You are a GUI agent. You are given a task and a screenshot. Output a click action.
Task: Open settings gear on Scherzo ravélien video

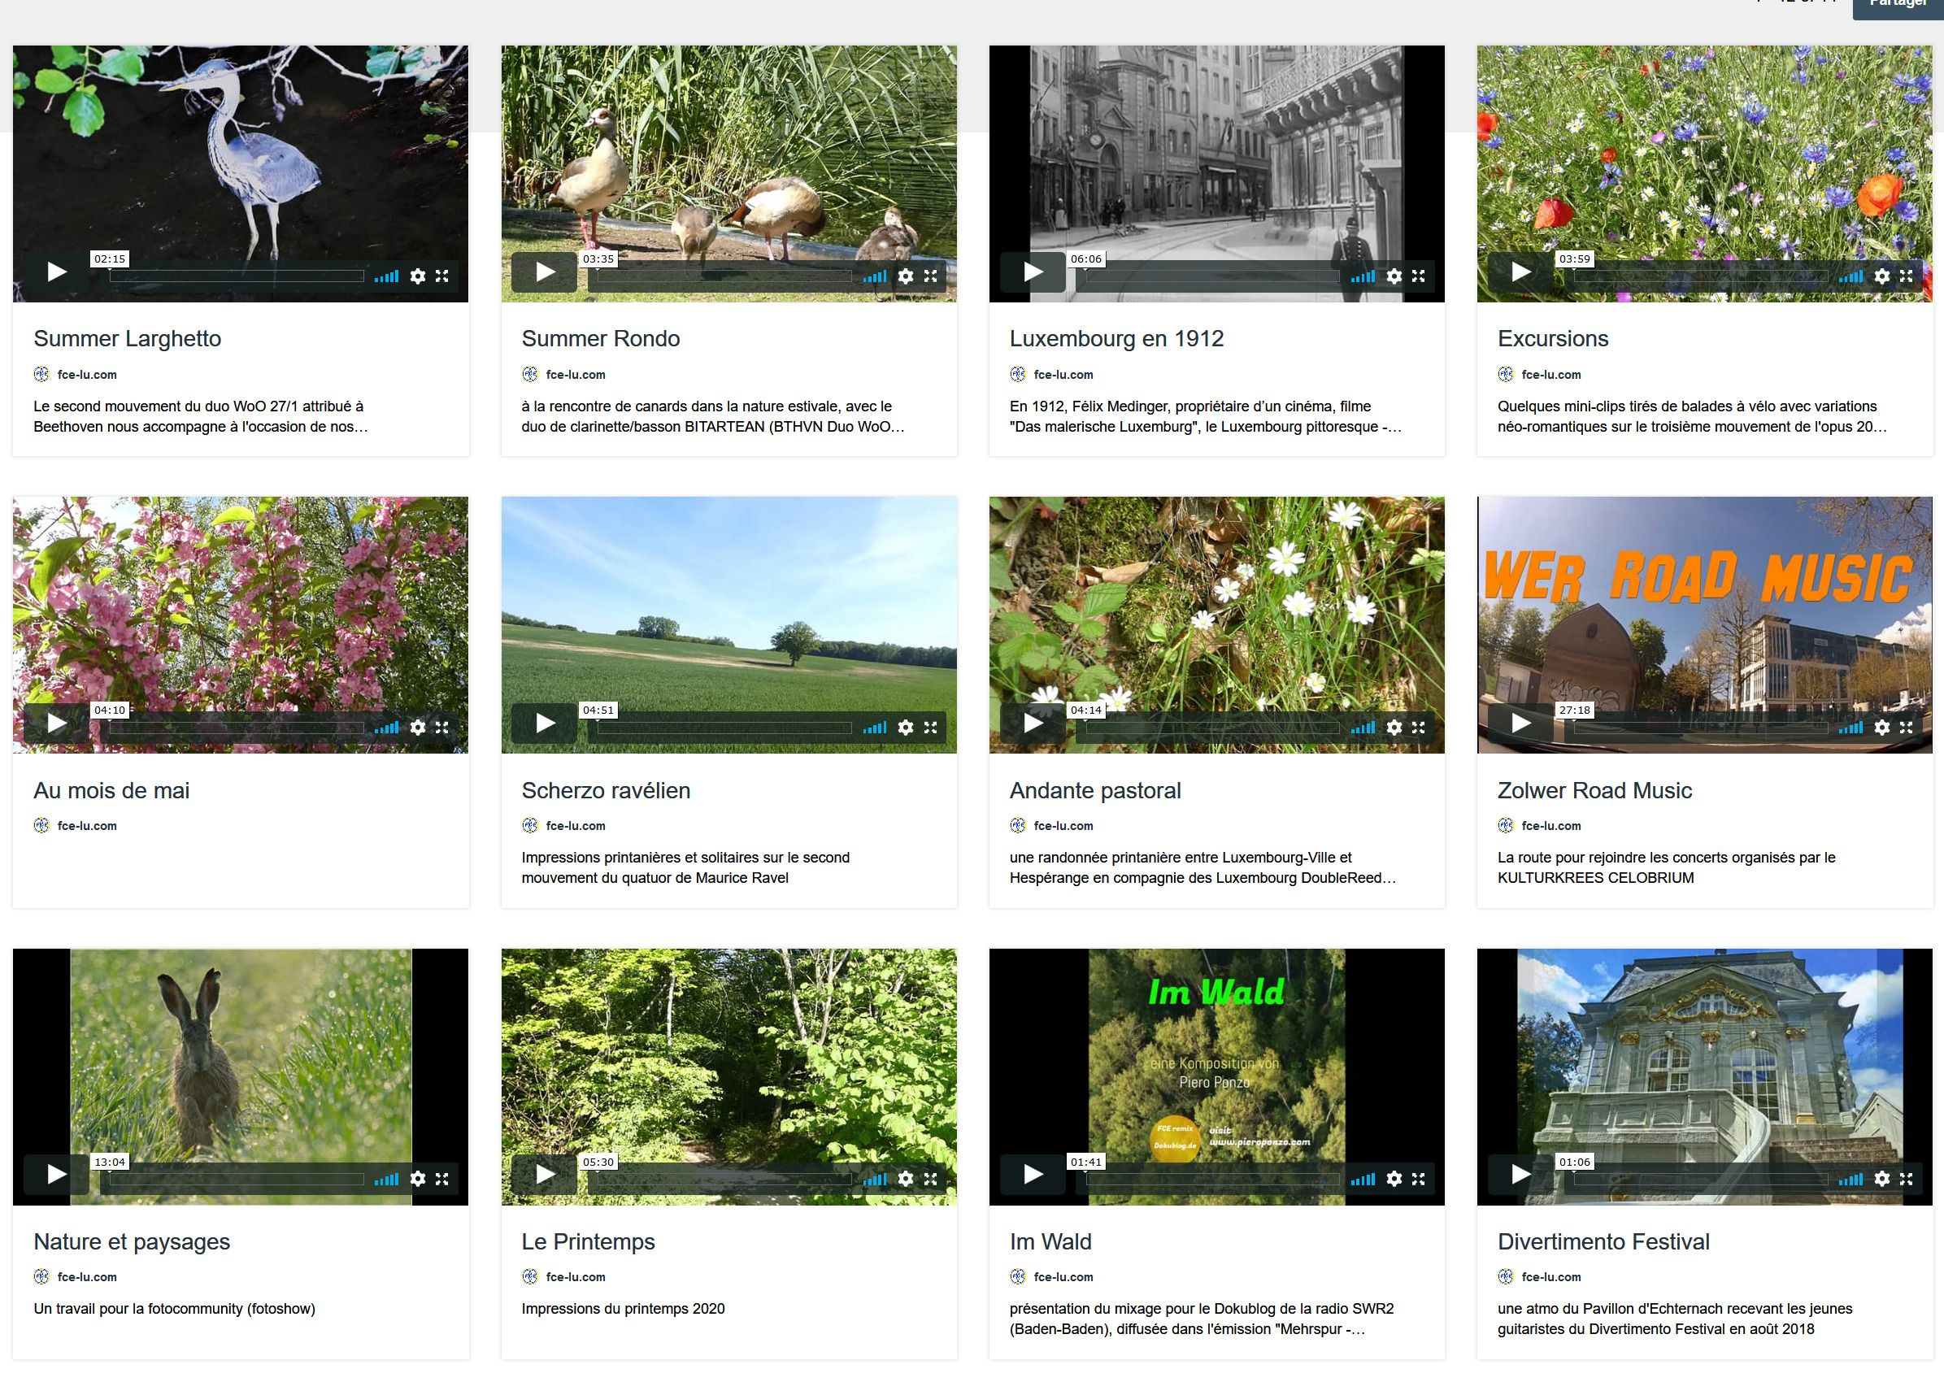click(906, 728)
